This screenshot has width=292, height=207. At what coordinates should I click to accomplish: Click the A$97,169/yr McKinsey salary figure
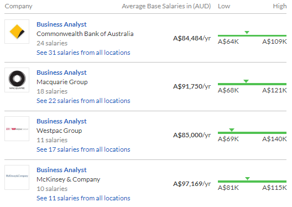pos(192,184)
